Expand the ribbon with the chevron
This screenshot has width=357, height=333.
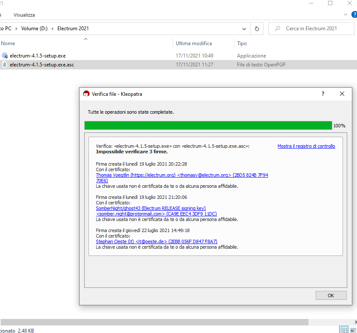pyautogui.click(x=346, y=14)
